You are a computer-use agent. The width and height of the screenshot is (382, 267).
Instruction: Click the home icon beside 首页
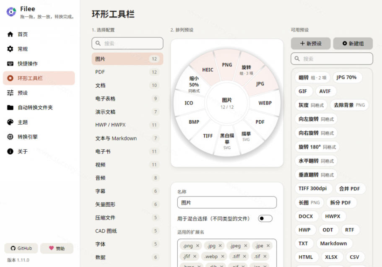tap(10, 34)
